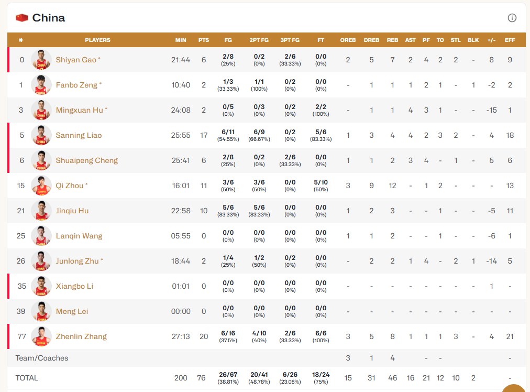
Task: Click the +/- column header
Action: pos(491,40)
